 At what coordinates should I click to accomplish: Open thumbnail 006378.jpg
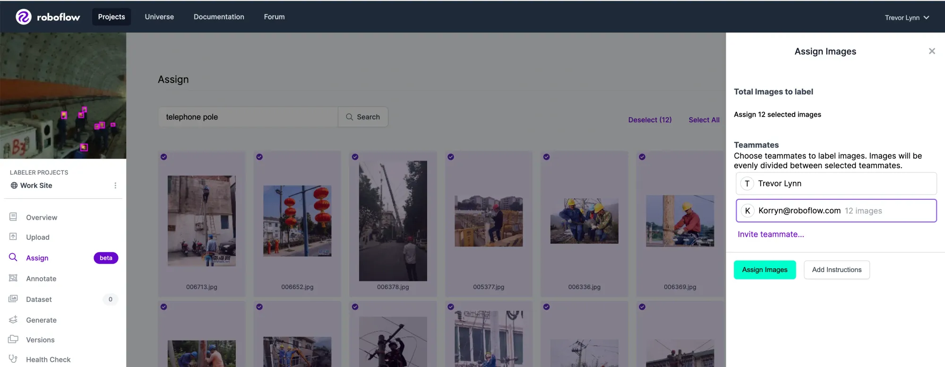pyautogui.click(x=393, y=221)
